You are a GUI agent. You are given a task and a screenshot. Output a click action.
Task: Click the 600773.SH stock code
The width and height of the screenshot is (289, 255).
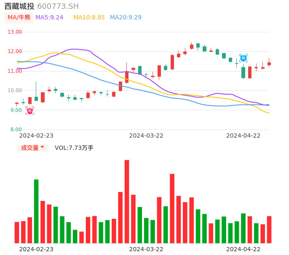58,6
